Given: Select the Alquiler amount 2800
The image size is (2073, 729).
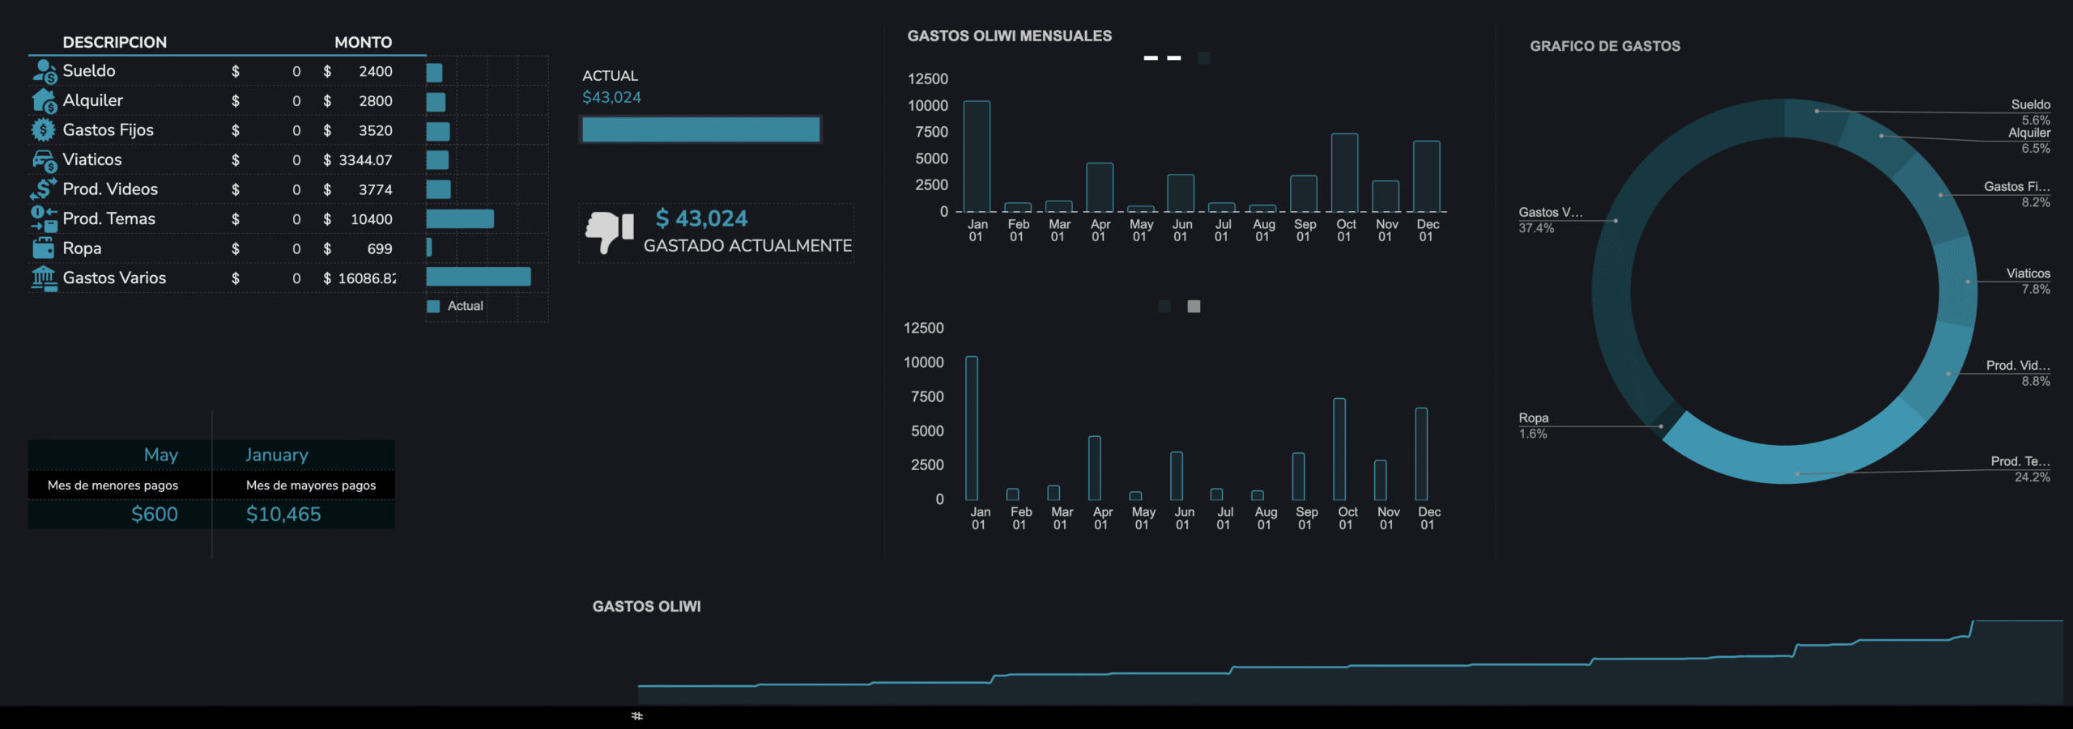Looking at the screenshot, I should pyautogui.click(x=376, y=100).
